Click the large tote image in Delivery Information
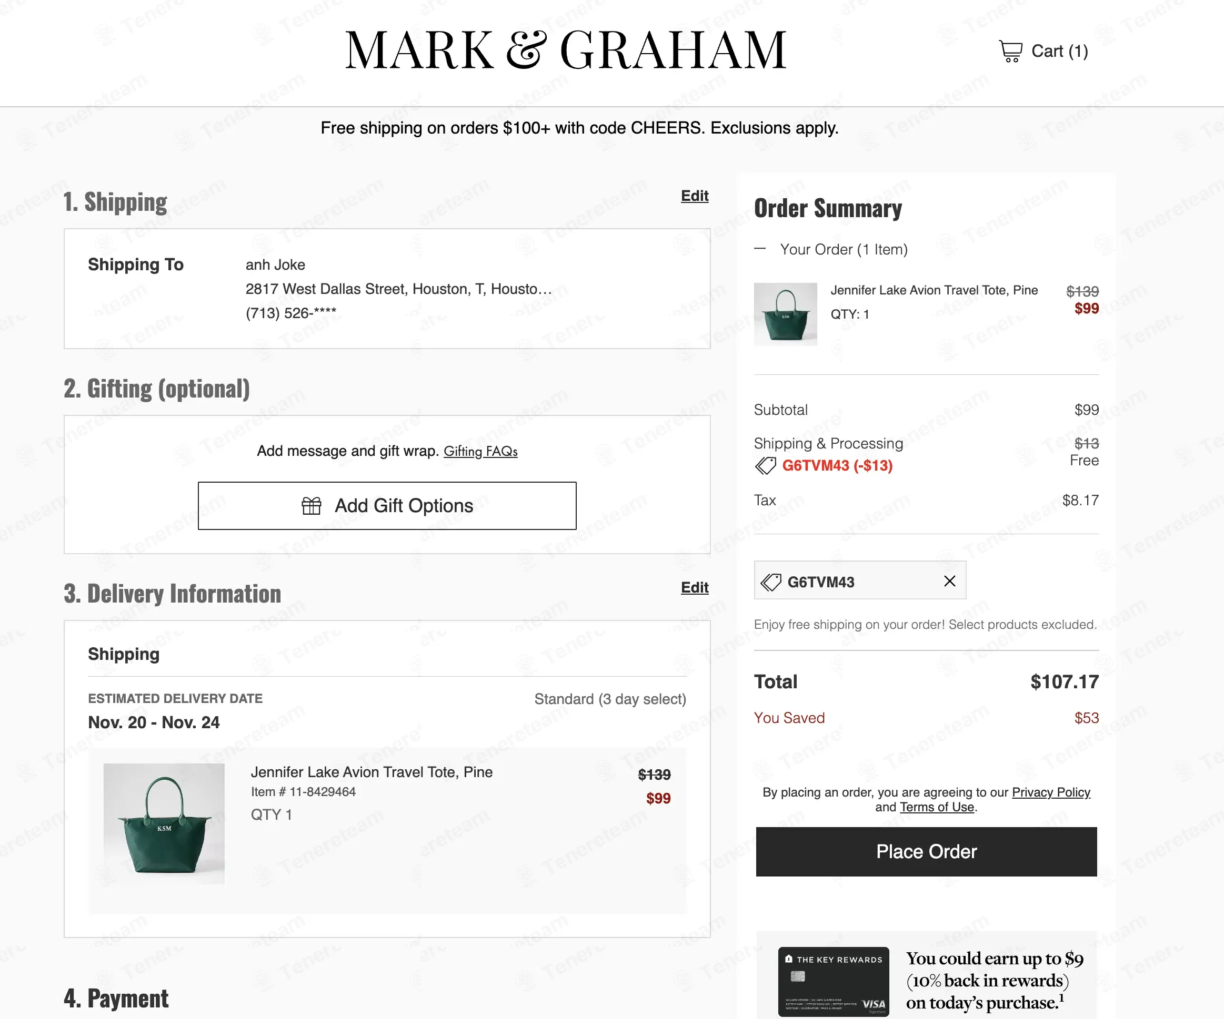This screenshot has height=1019, width=1224. click(164, 823)
